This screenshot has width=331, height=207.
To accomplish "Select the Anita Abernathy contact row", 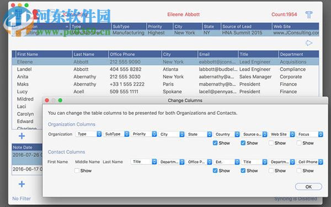I will point(165,77).
